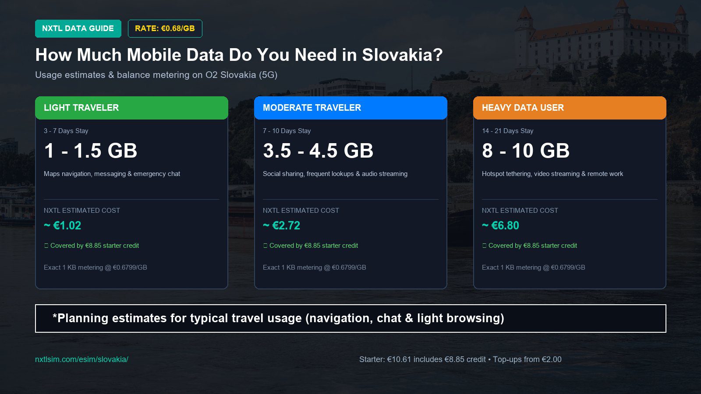This screenshot has height=394, width=701.
Task: Click NXTL ESTIMATED COST label in Light Traveler card
Action: click(x=81, y=211)
